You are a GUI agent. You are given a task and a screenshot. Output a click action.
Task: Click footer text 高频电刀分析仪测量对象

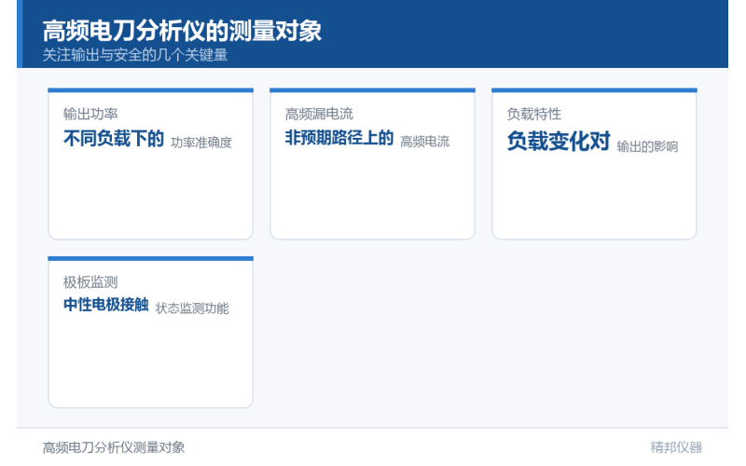(x=114, y=447)
